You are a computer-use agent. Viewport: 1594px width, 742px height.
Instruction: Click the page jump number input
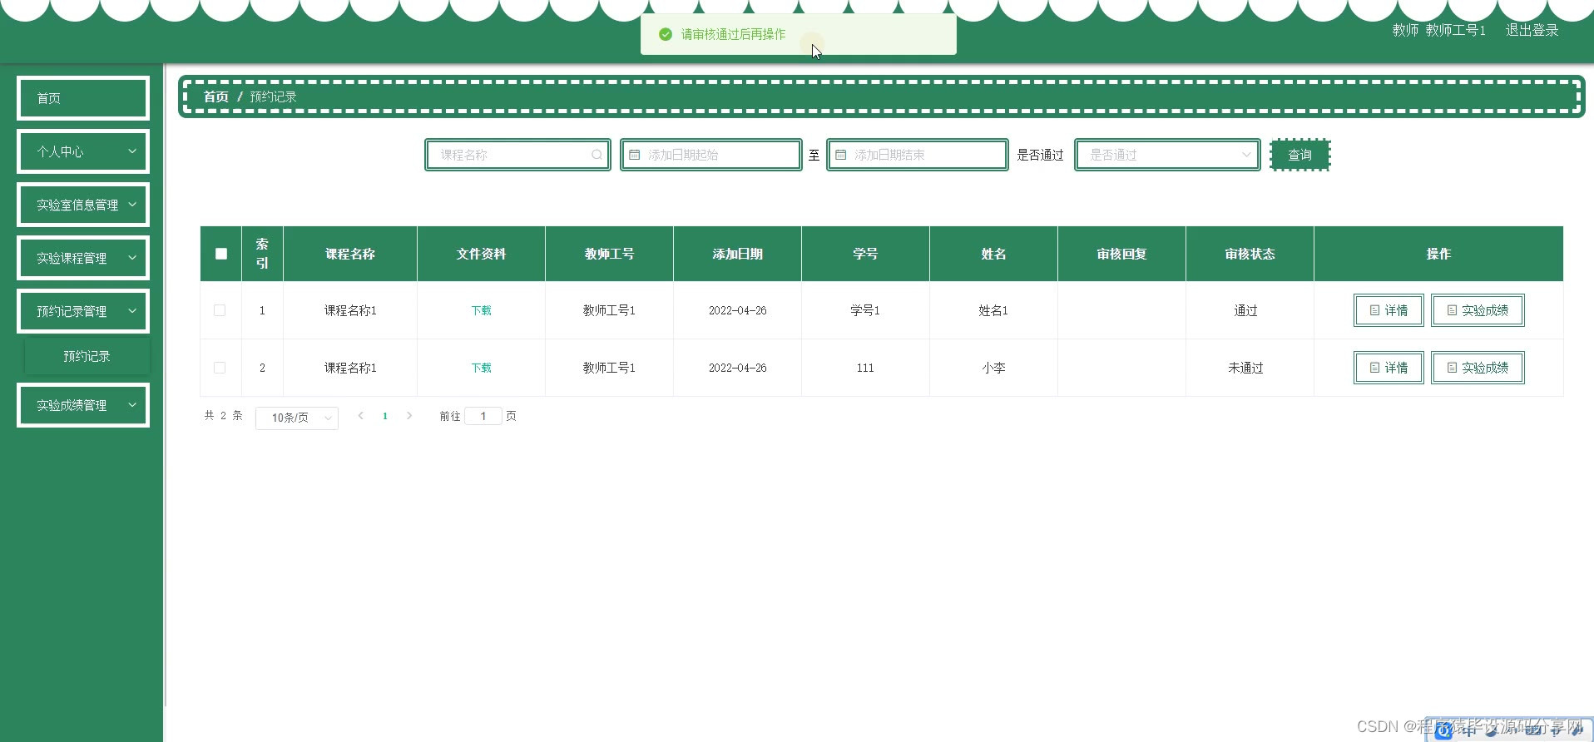tap(483, 416)
